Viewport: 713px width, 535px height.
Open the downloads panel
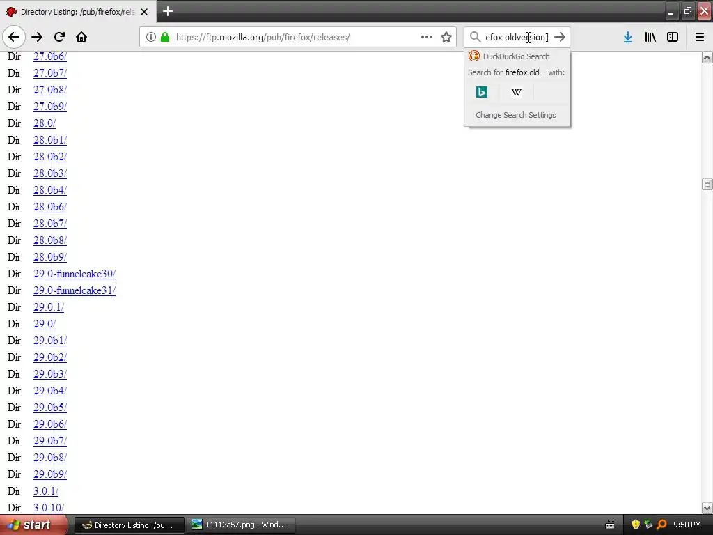click(628, 37)
